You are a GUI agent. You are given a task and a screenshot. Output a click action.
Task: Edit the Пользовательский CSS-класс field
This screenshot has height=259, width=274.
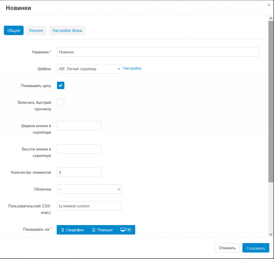(89, 206)
